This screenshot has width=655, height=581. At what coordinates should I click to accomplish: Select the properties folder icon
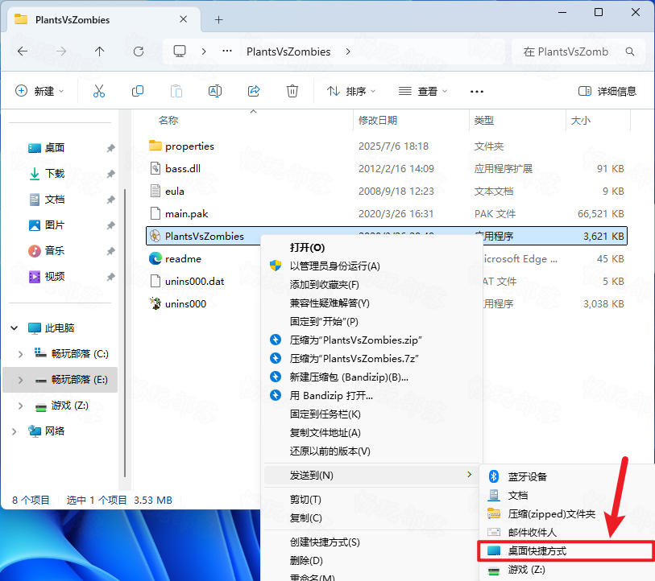(x=155, y=146)
